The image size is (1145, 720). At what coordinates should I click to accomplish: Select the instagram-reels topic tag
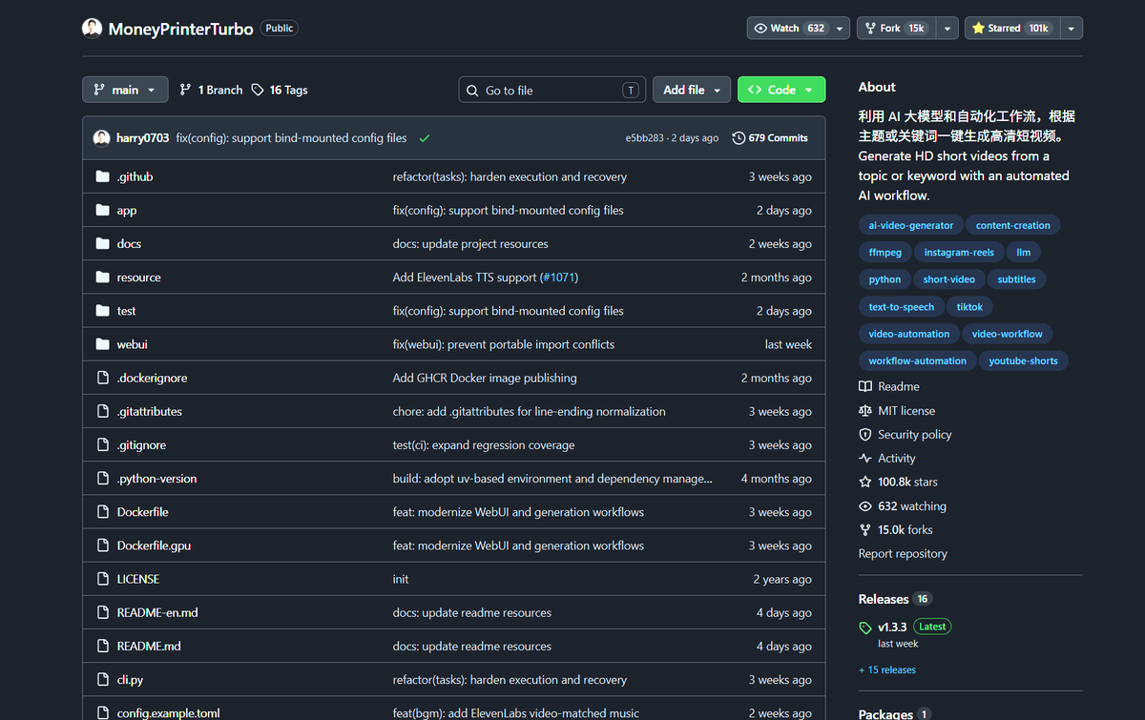(959, 253)
